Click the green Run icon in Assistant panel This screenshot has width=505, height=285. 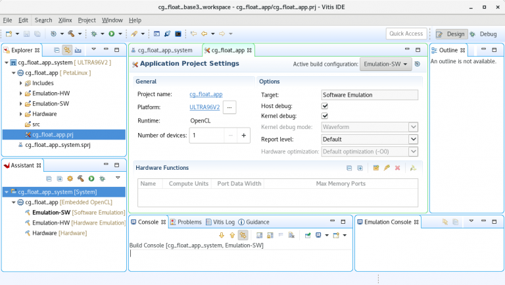click(91, 178)
